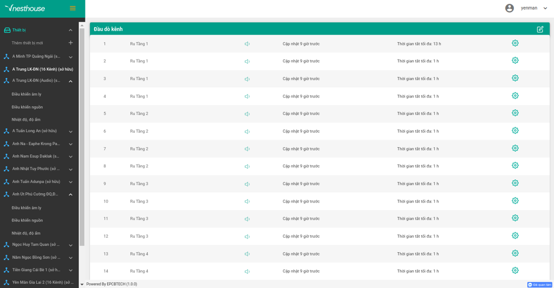Click 'Thời gian tắt tối đa: 13 h' text

[419, 44]
